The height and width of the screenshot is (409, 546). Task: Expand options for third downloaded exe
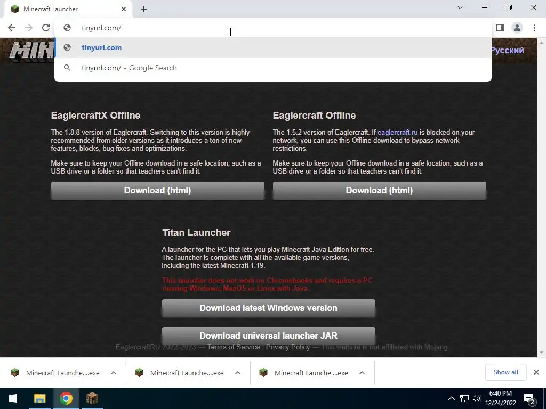click(362, 373)
